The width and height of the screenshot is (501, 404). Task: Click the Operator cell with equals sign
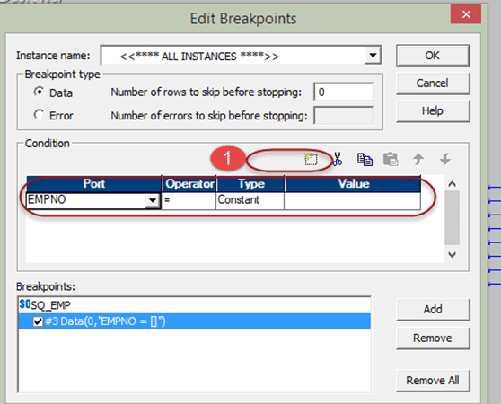[189, 201]
